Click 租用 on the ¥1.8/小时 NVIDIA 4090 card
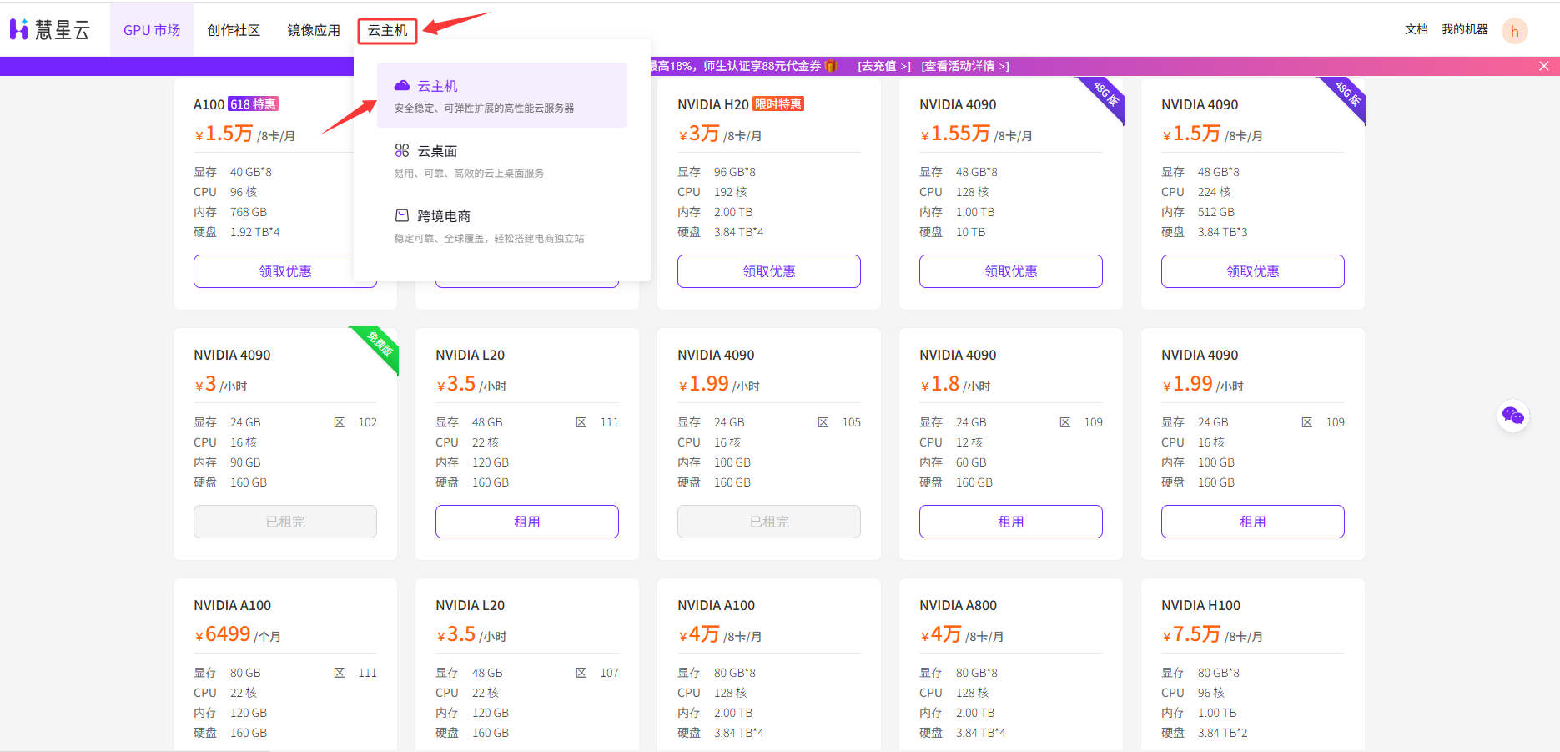The width and height of the screenshot is (1560, 752). click(1011, 522)
